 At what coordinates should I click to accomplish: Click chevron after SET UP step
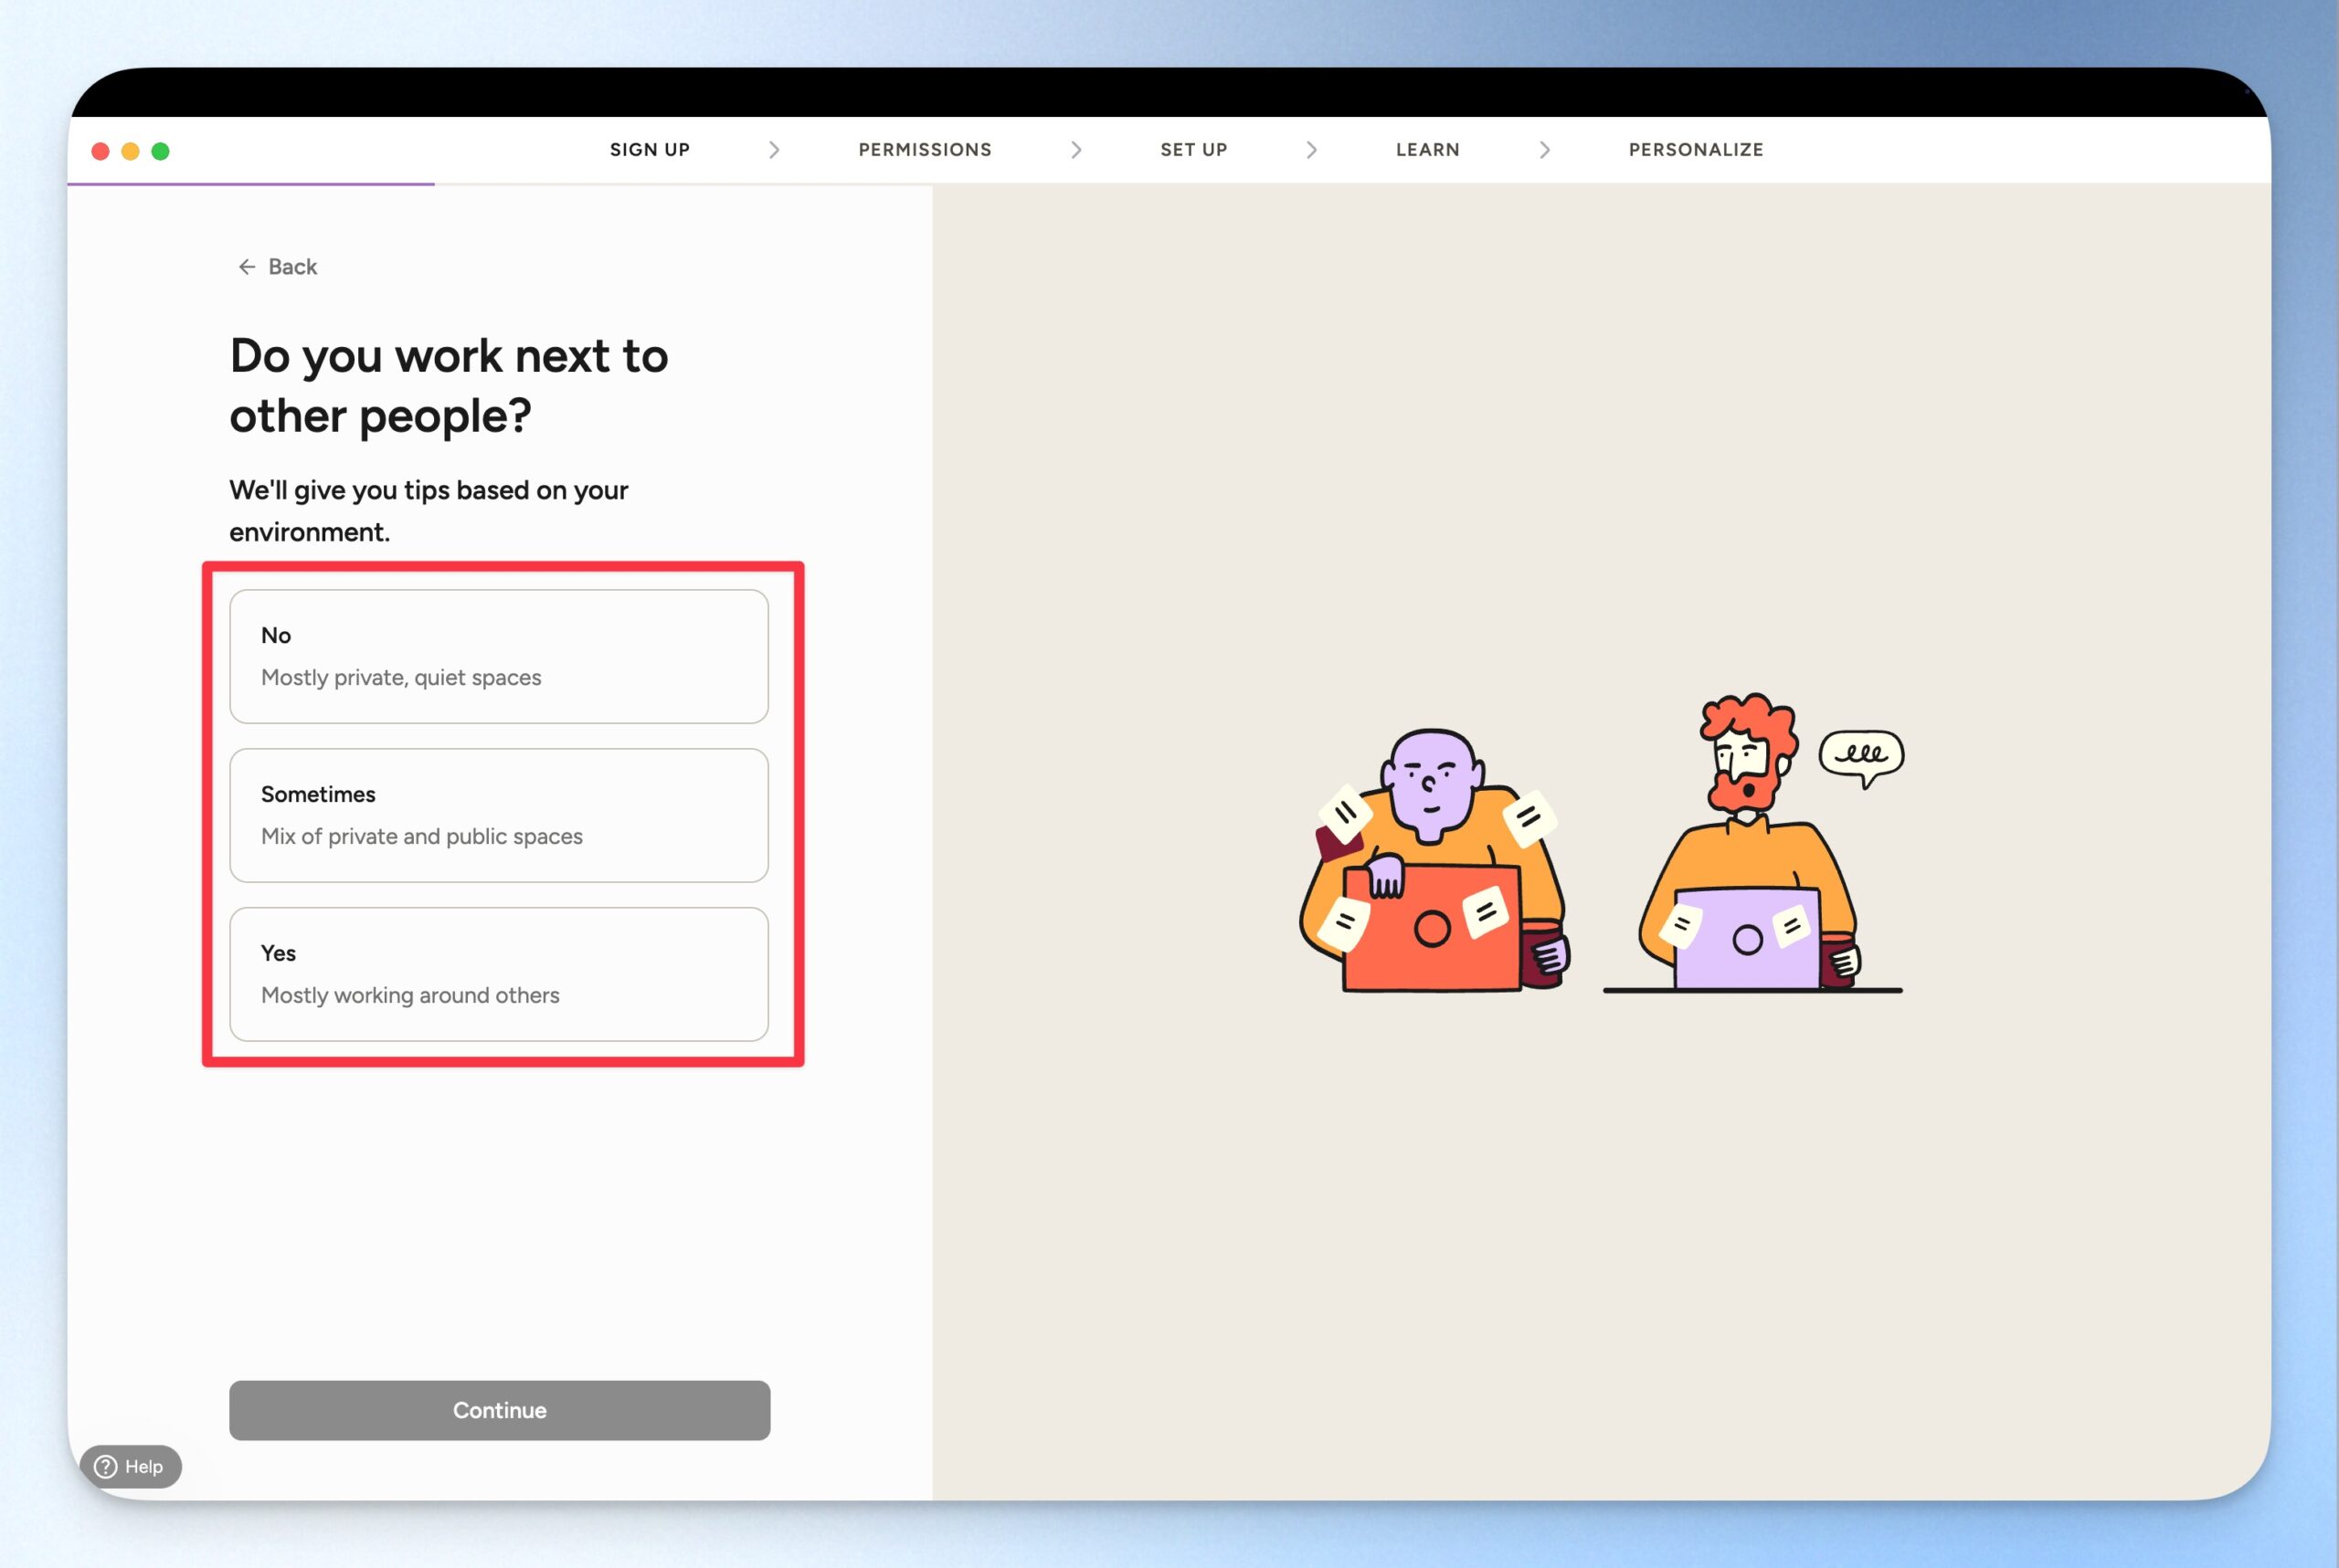coord(1310,150)
